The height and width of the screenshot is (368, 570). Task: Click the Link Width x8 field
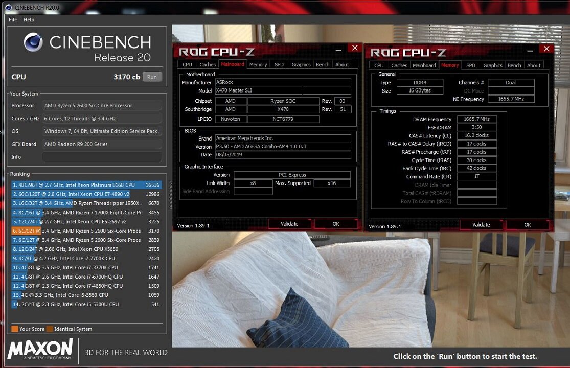coord(253,183)
